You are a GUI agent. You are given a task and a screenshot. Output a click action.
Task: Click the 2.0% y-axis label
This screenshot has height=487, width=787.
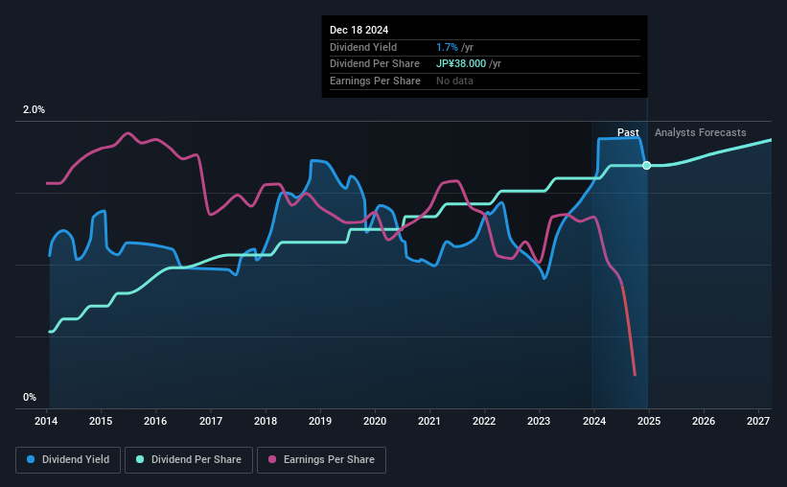pyautogui.click(x=34, y=109)
